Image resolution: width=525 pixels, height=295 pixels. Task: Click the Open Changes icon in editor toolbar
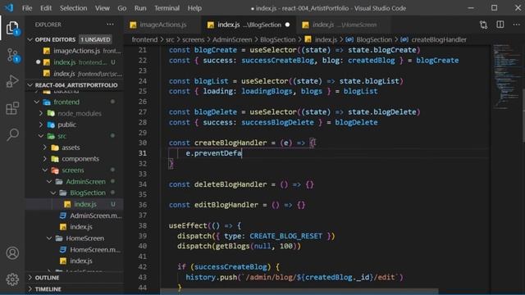tap(483, 25)
